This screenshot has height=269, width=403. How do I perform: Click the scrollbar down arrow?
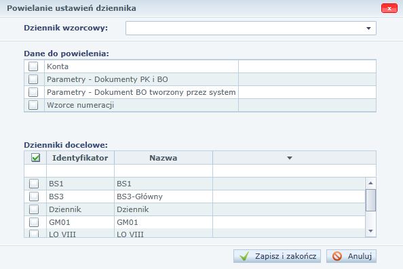[370, 231]
